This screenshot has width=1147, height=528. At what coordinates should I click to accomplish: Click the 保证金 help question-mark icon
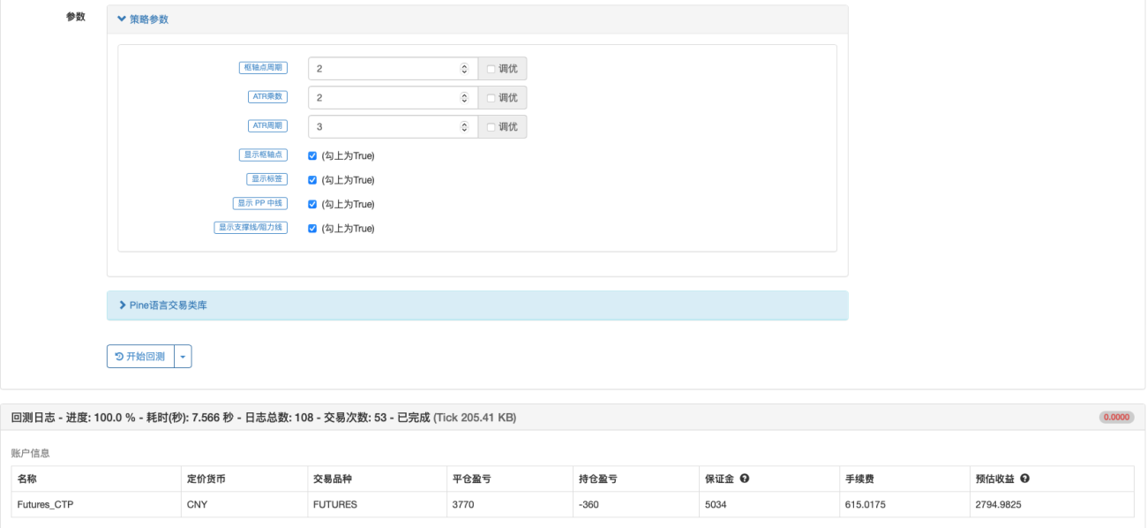[745, 479]
